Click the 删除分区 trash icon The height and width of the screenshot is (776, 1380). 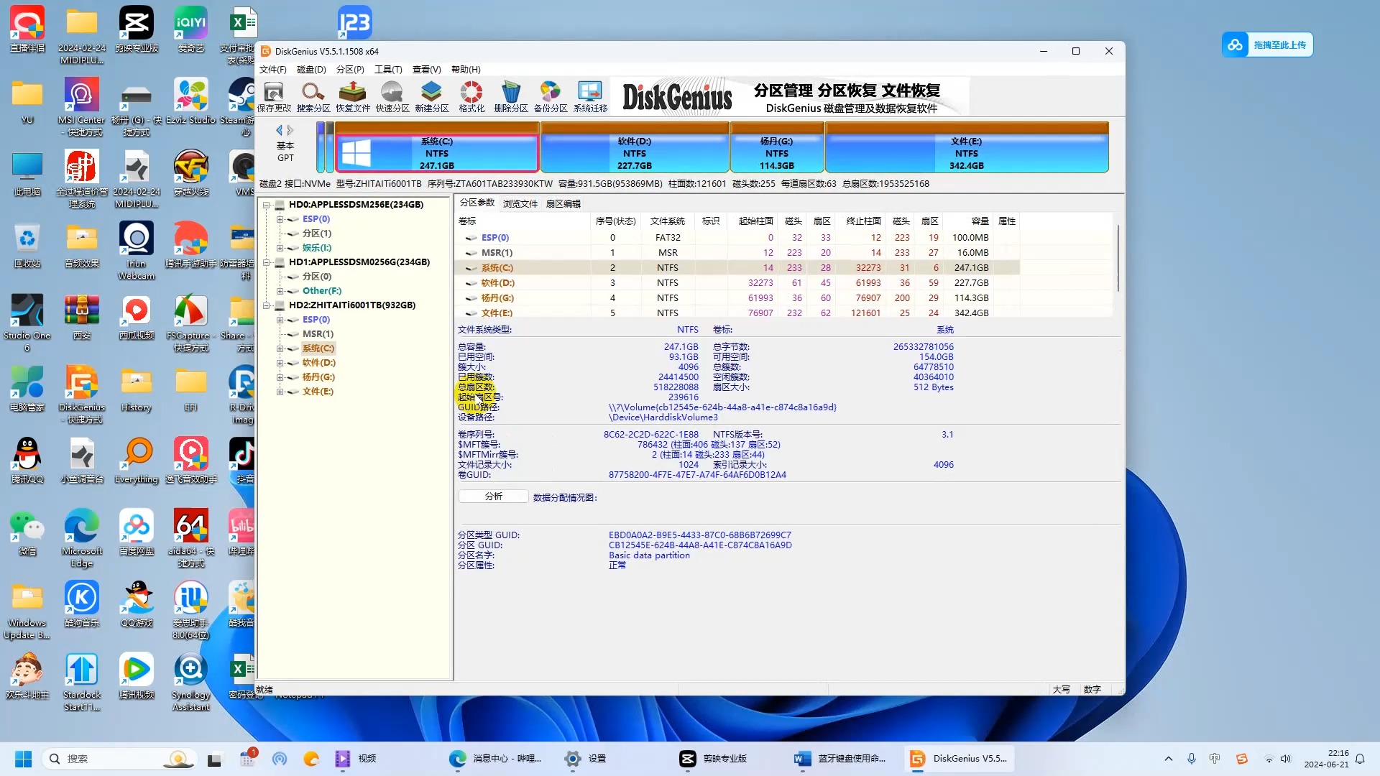pyautogui.click(x=510, y=97)
